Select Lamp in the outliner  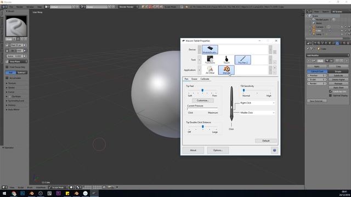pos(319,34)
